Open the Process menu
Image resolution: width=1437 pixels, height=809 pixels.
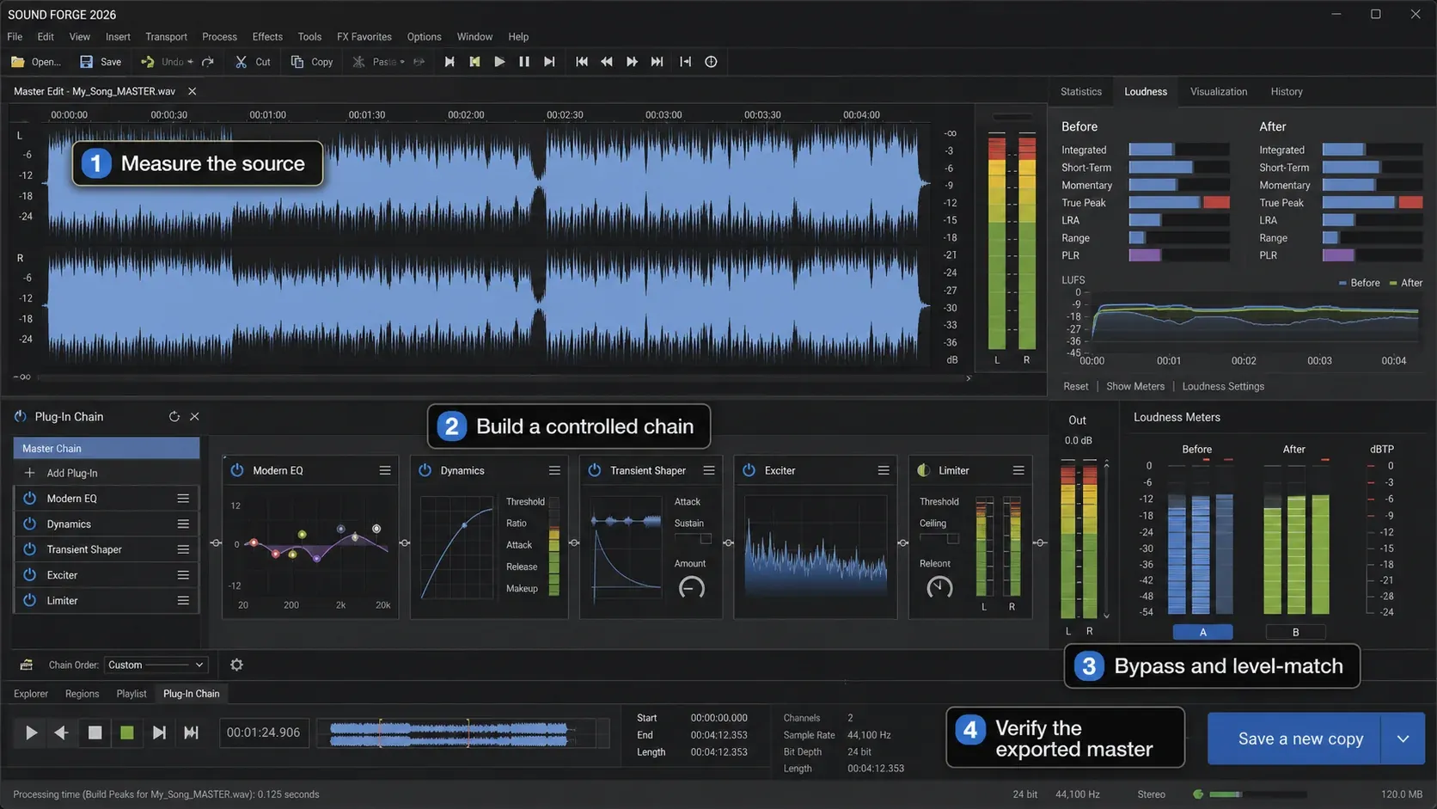(x=219, y=37)
